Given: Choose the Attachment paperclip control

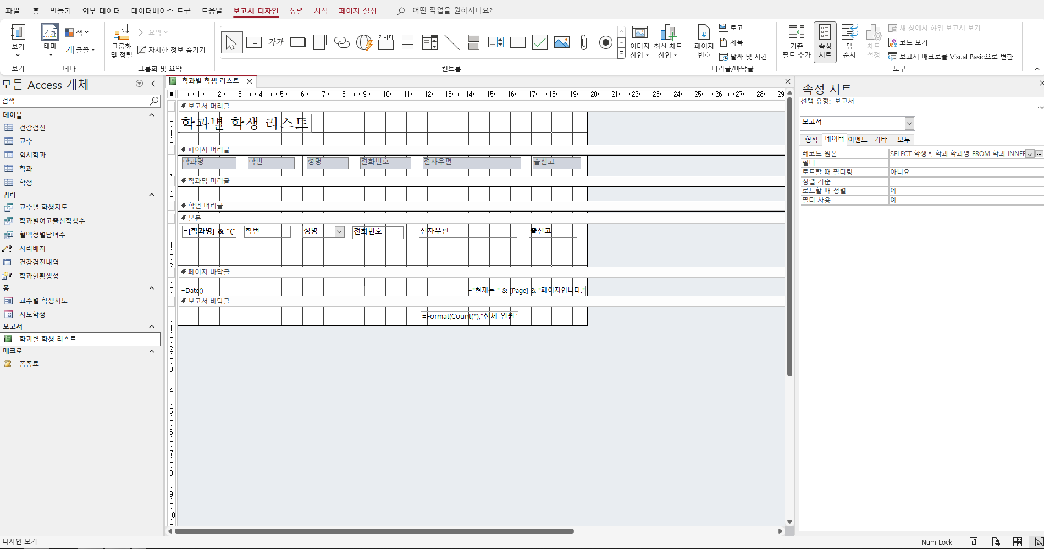Looking at the screenshot, I should tap(584, 42).
